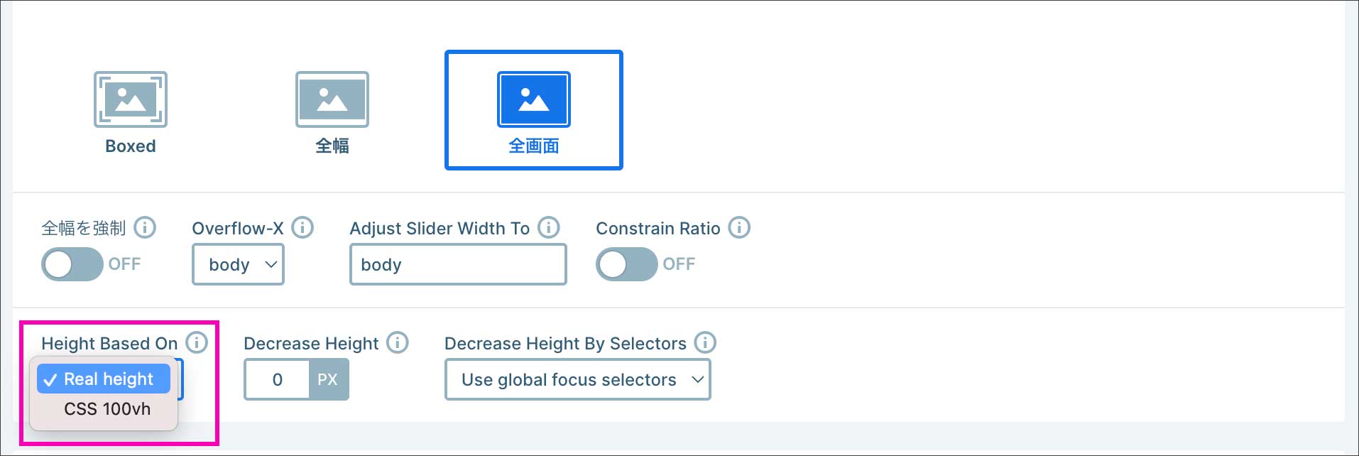Select the 全画面 fullscreen layout icon
This screenshot has height=456, width=1359.
(x=533, y=99)
